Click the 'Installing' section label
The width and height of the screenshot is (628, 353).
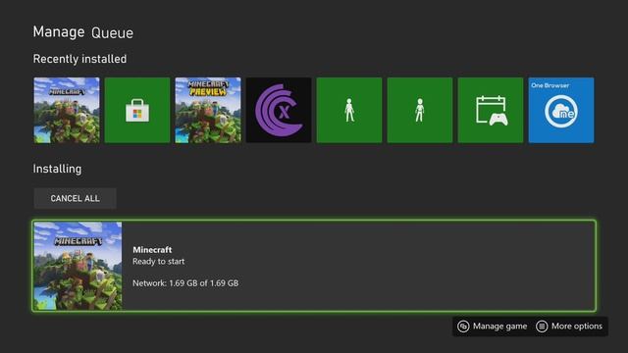click(x=57, y=169)
